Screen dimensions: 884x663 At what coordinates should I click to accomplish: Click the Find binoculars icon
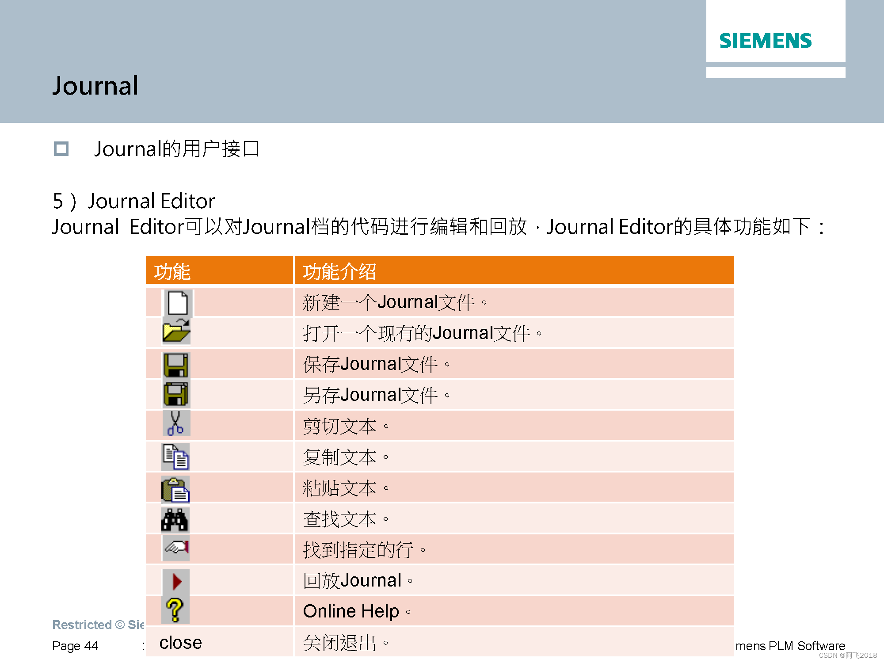click(x=175, y=519)
